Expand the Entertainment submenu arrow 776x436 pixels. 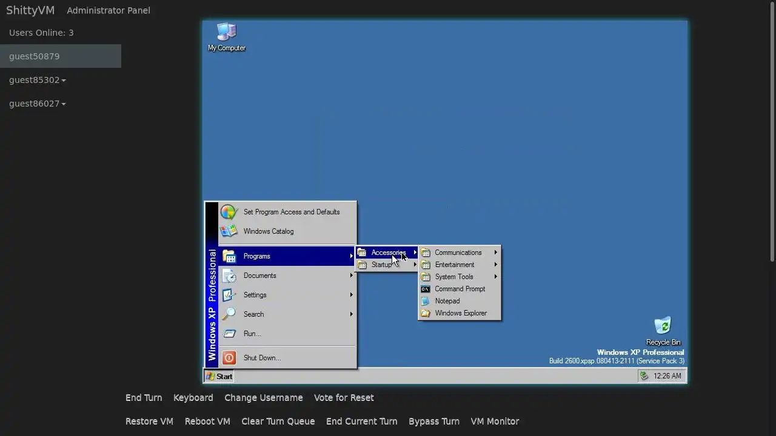(495, 265)
